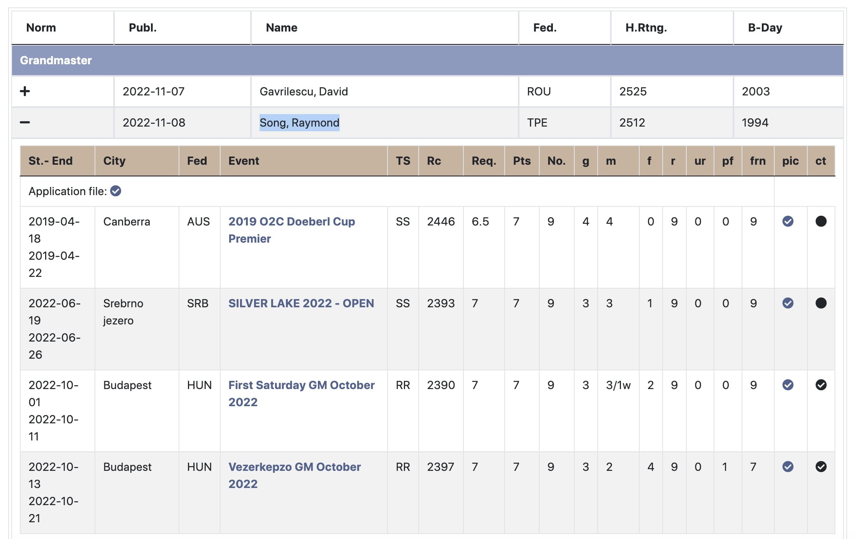Click pic checkmark for Vezerkepzo row
The image size is (856, 539).
coord(788,467)
